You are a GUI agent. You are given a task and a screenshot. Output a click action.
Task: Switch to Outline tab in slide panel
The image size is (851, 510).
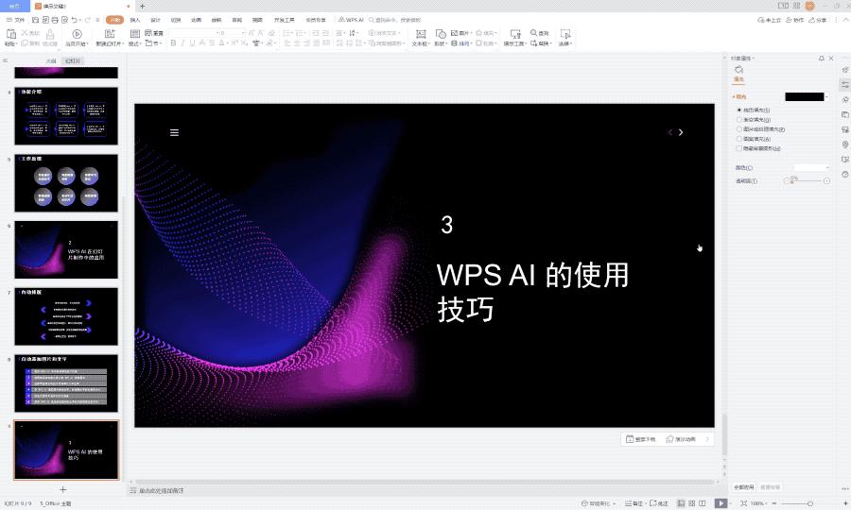pyautogui.click(x=51, y=61)
